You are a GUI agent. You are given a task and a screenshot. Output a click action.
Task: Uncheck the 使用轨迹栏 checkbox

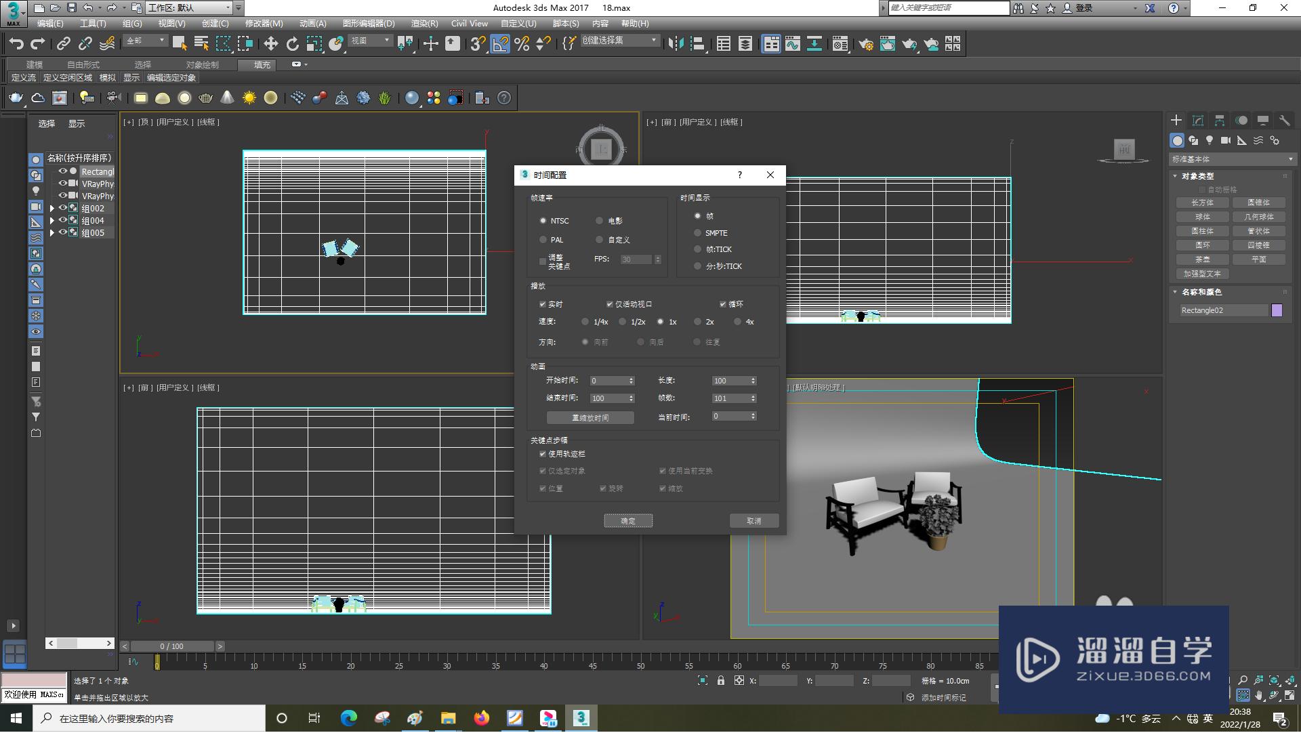(x=543, y=454)
